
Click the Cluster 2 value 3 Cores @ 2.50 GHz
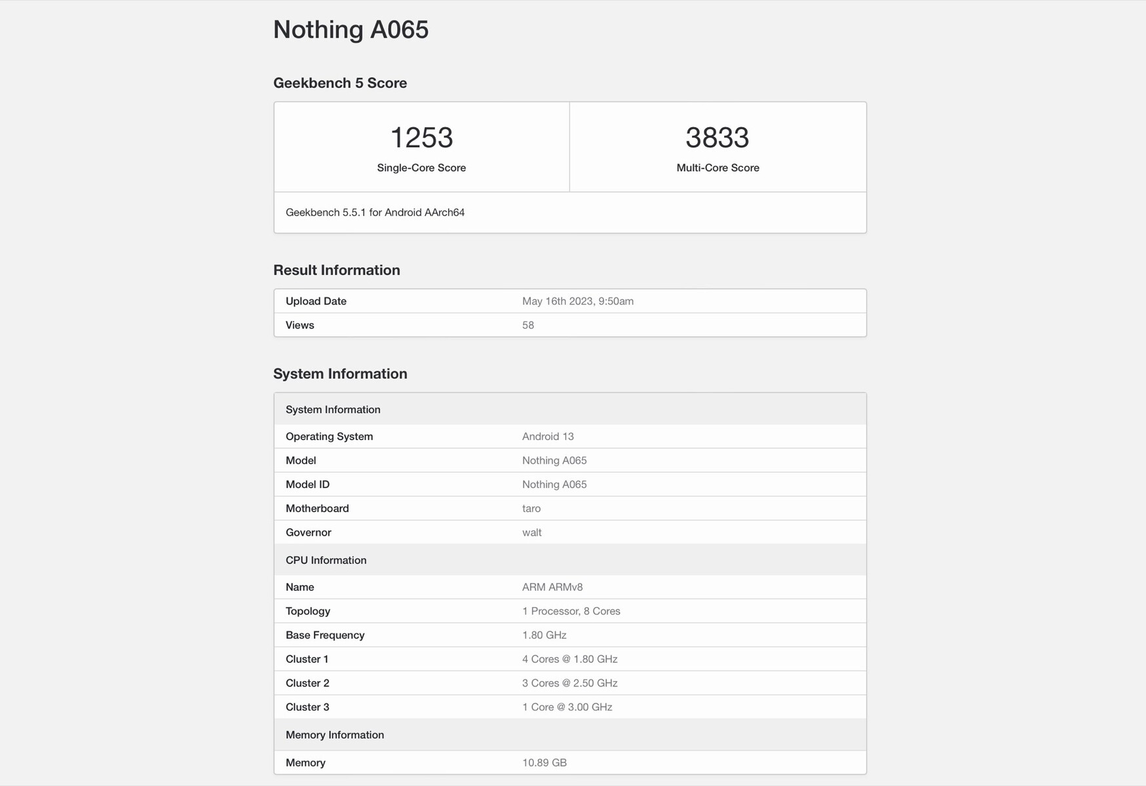click(569, 683)
